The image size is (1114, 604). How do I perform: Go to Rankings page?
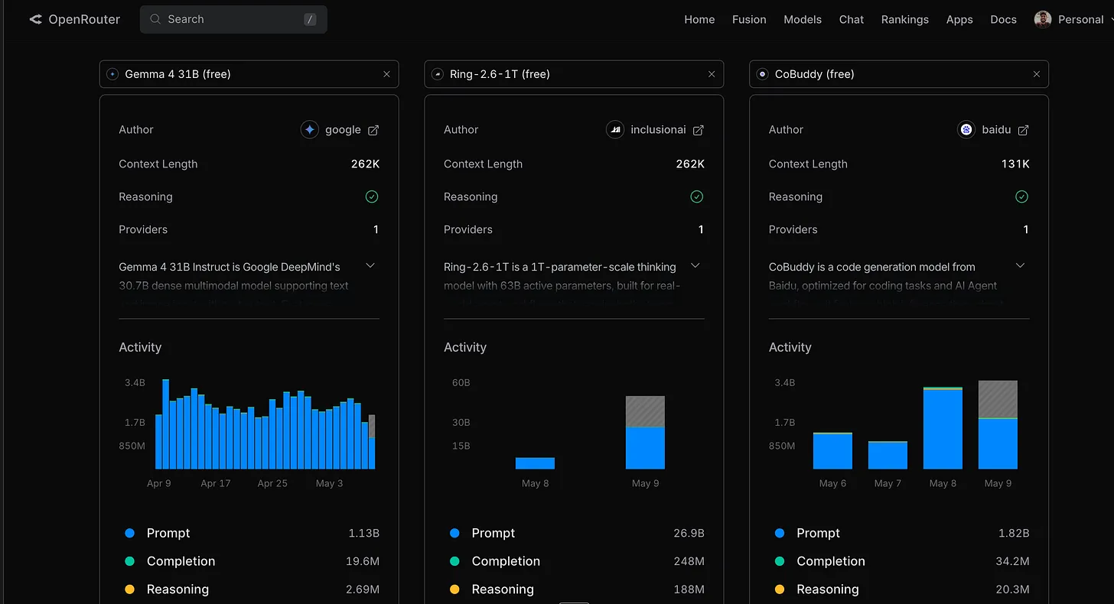pyautogui.click(x=904, y=19)
